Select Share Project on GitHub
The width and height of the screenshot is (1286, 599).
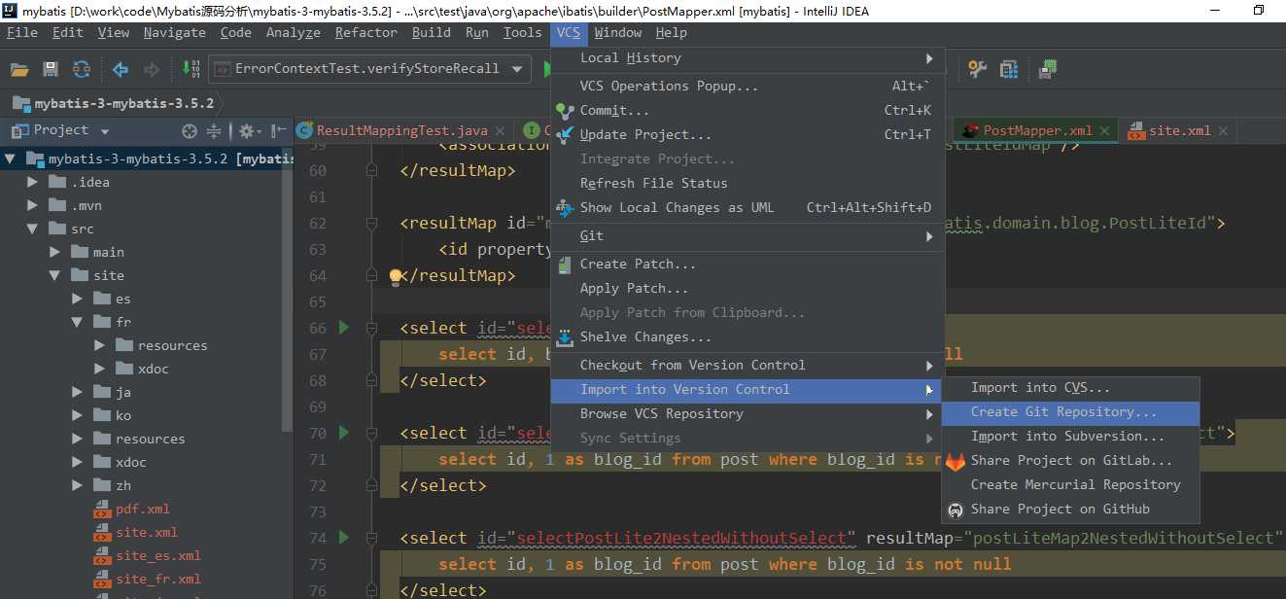[1070, 509]
